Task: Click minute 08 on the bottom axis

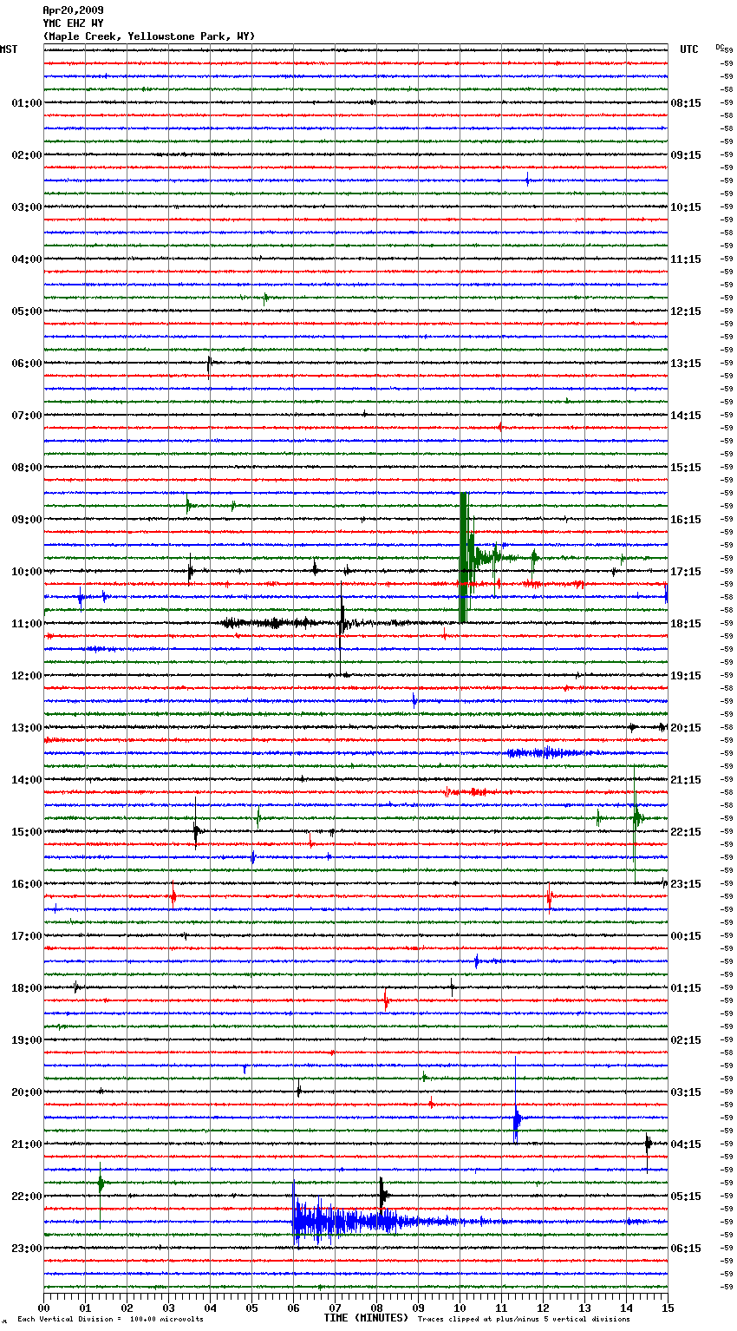Action: click(x=376, y=1308)
